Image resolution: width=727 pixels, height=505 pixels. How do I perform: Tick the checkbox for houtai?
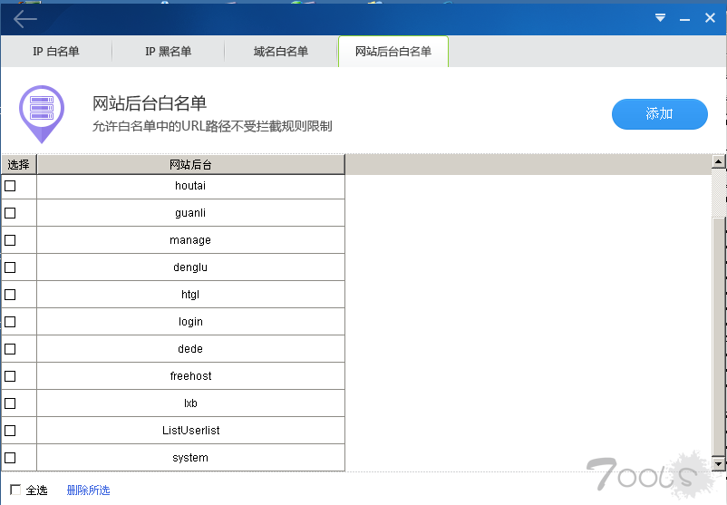coord(10,186)
